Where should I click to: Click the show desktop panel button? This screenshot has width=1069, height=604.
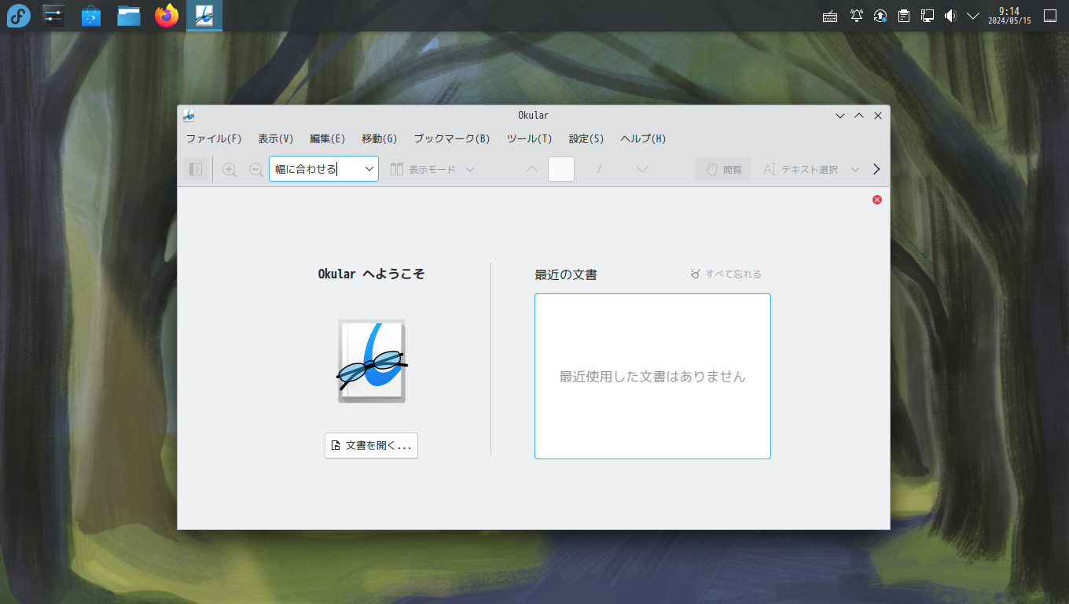(x=1050, y=16)
